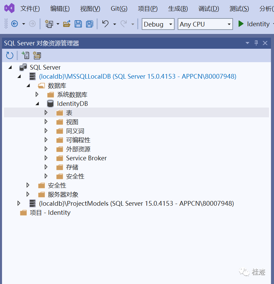Viewport: 274px width, 284px height.
Task: Open the back navigation history dropdown arrow
Action: (24, 24)
